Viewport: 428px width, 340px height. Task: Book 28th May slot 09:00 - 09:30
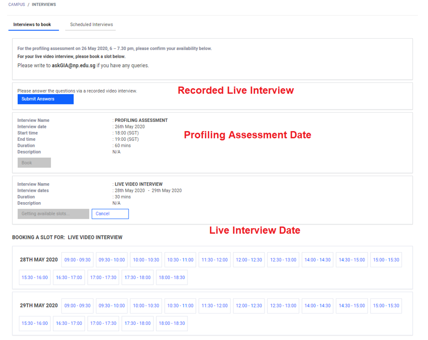click(x=77, y=260)
